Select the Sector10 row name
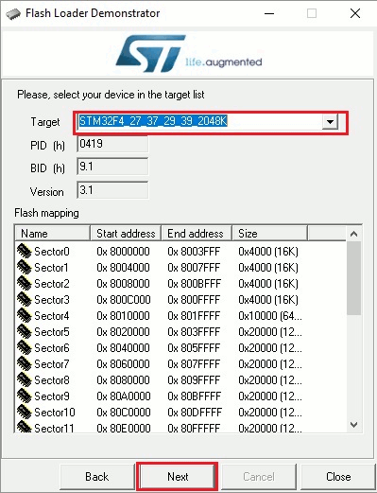377x493 pixels. click(55, 413)
